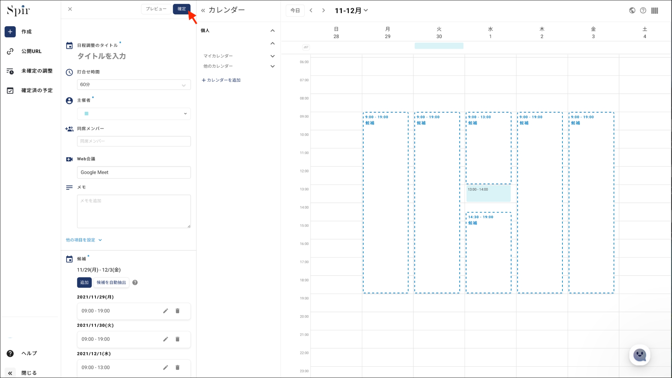
Task: Open the 60分 meeting duration dropdown
Action: click(133, 85)
